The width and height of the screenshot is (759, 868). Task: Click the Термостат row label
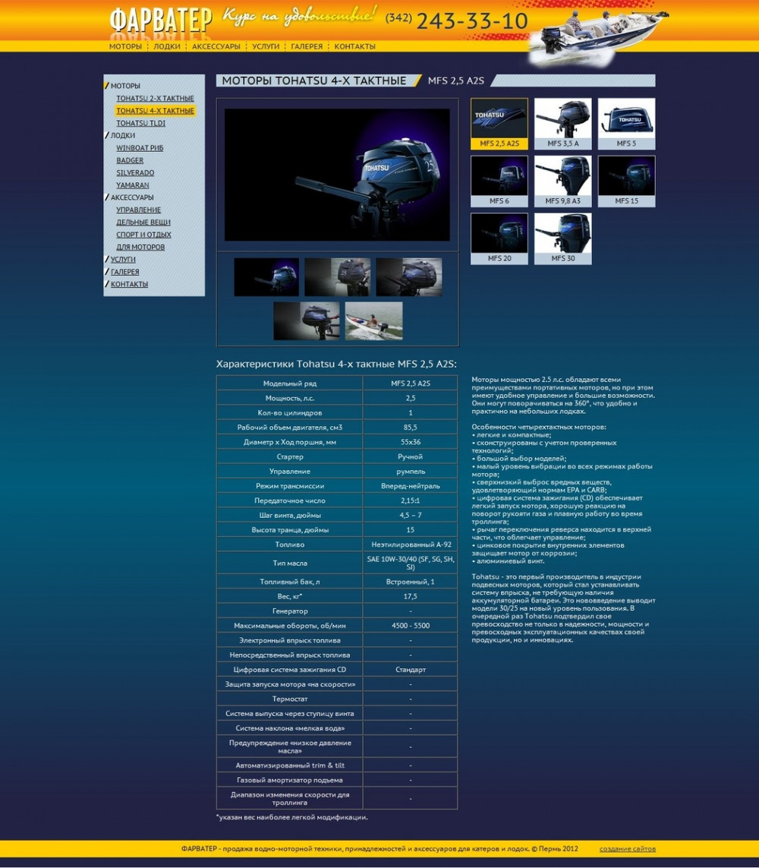(x=289, y=699)
